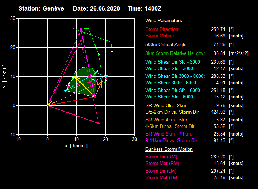Click the 500m Critical Angle label

pyautogui.click(x=166, y=45)
